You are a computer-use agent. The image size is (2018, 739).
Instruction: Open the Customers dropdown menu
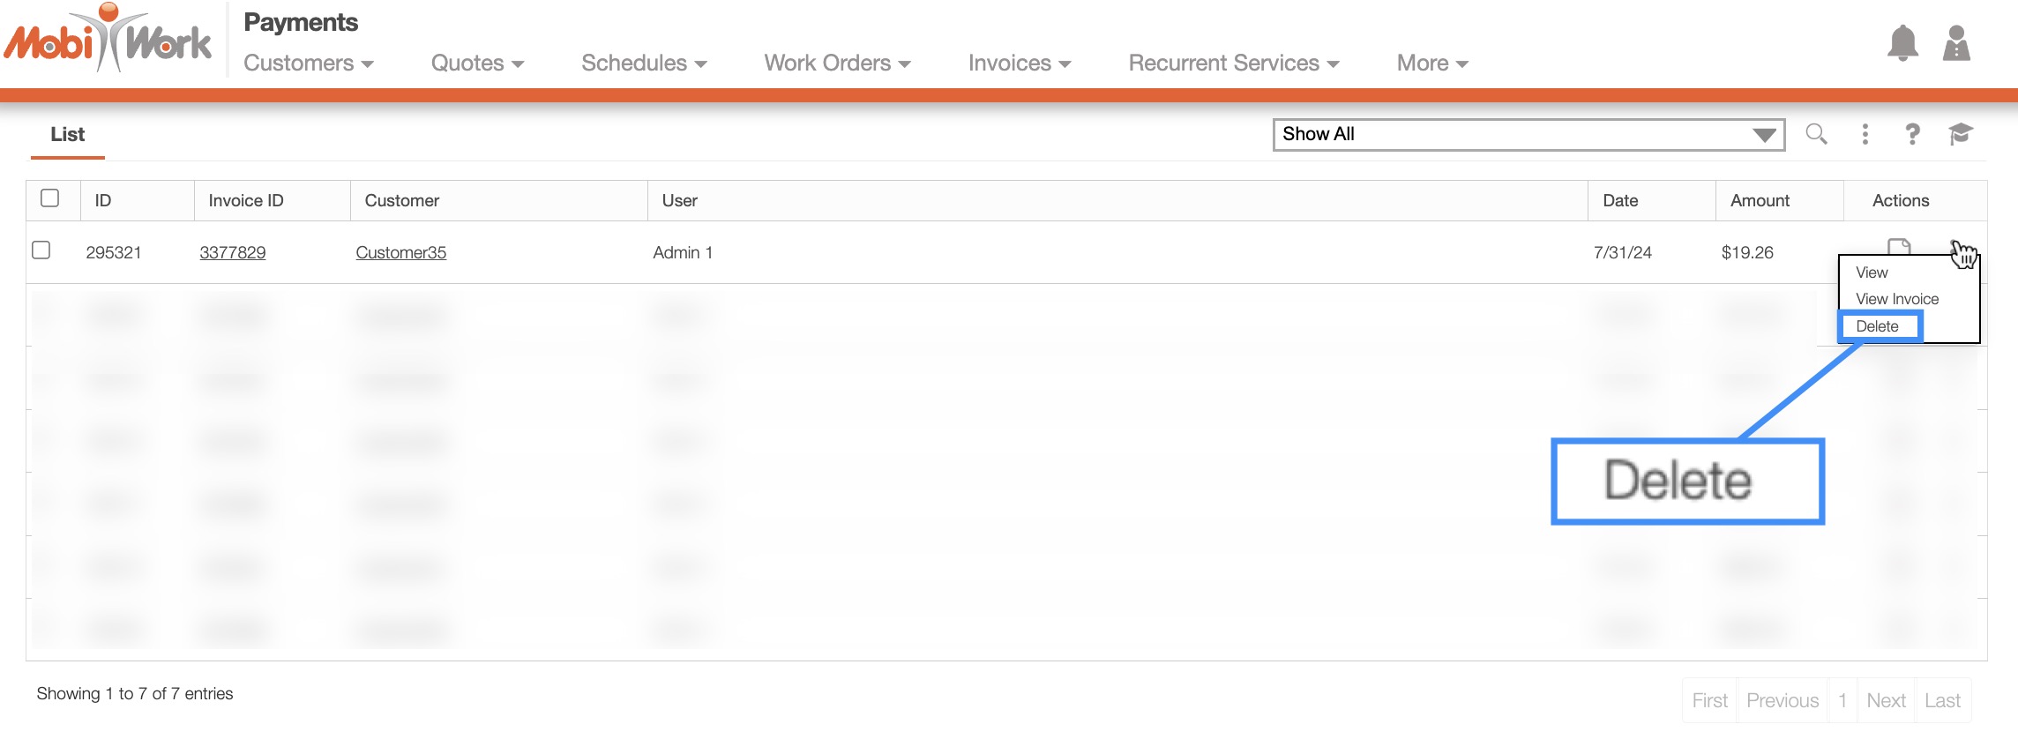(x=309, y=63)
